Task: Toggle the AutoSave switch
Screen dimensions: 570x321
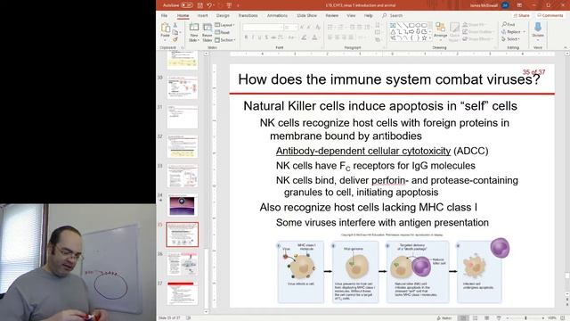Action: pyautogui.click(x=186, y=5)
